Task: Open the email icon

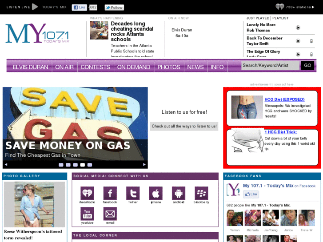Action: (x=110, y=214)
